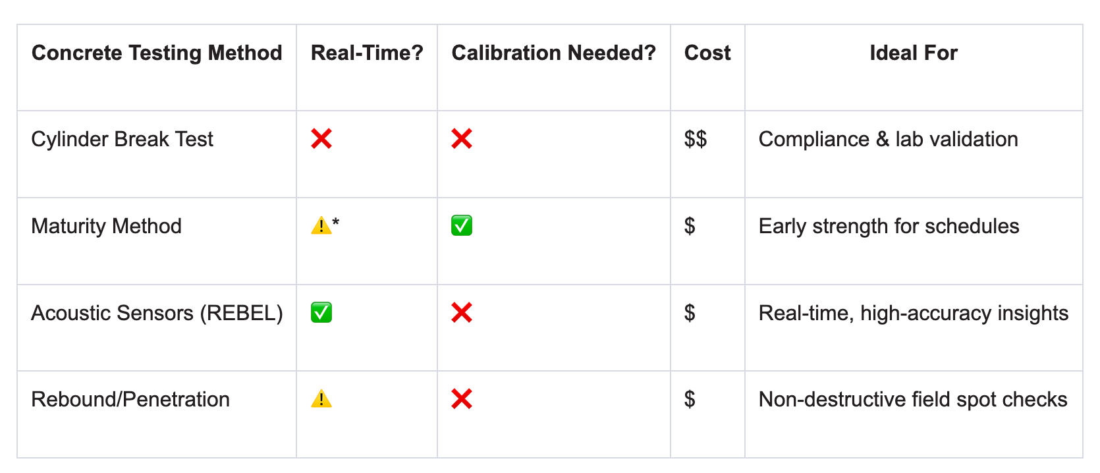The height and width of the screenshot is (473, 1100).
Task: Click the Real-Time? column header
Action: 367,53
